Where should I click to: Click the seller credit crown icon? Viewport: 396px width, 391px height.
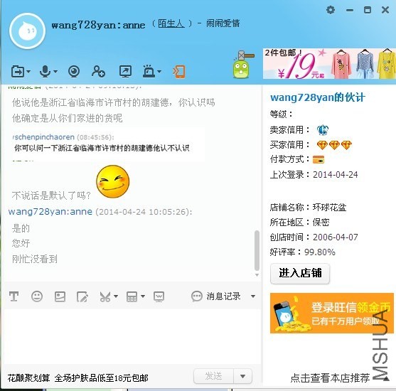323,130
